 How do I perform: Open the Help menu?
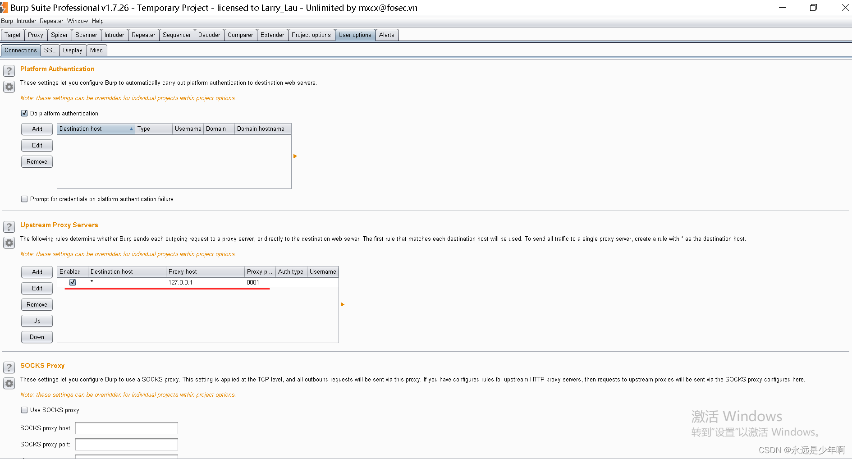[x=98, y=21]
